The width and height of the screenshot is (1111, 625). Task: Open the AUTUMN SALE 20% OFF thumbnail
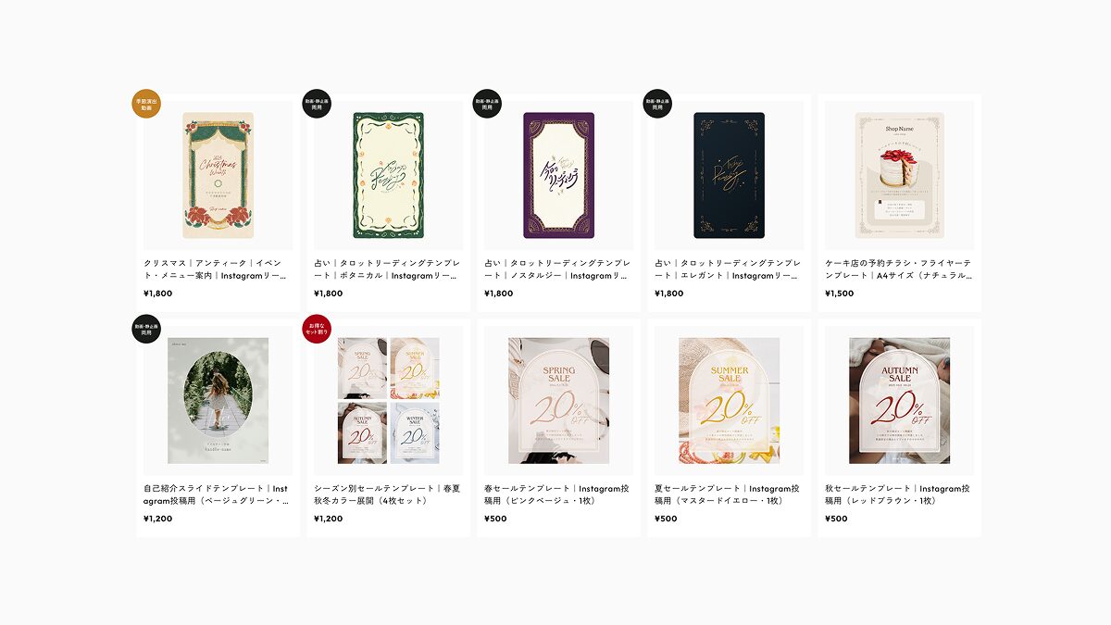[899, 400]
